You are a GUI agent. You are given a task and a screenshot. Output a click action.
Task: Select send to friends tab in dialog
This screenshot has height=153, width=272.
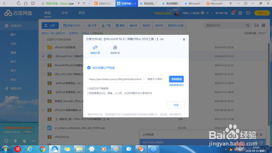[115, 50]
